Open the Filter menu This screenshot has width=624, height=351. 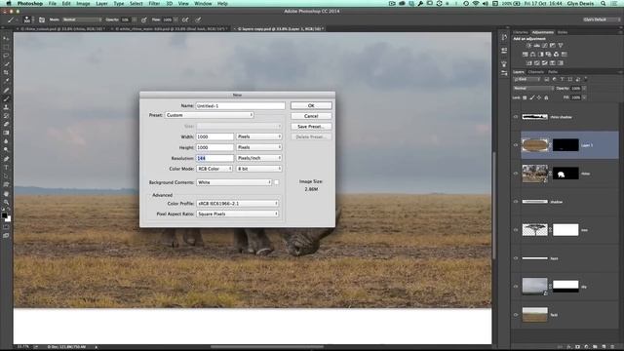[154, 3]
